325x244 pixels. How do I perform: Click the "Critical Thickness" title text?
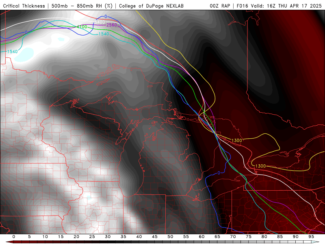(x=24, y=6)
